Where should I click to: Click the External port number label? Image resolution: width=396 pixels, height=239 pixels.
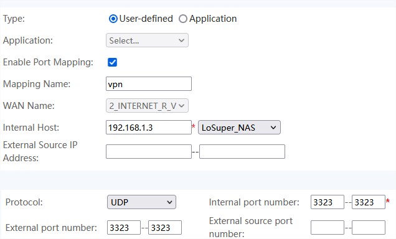[51, 228]
